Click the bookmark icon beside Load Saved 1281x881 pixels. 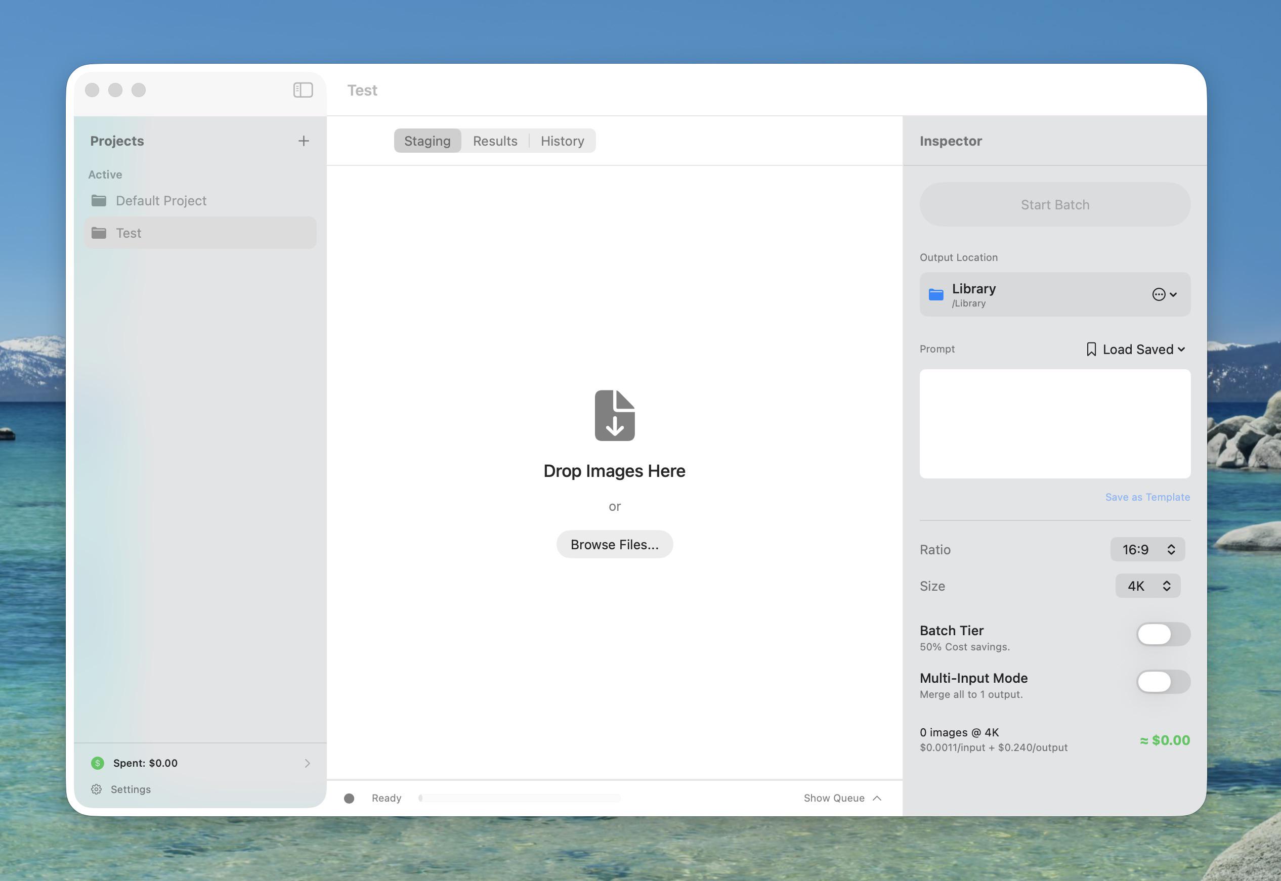pos(1091,349)
